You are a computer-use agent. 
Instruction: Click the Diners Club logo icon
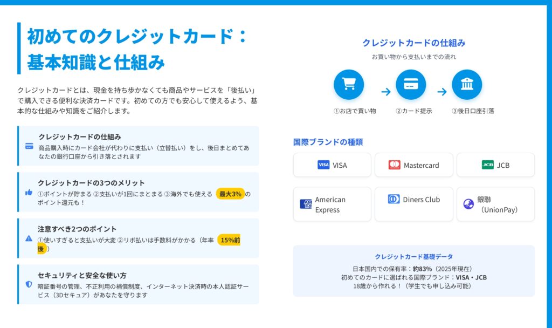tap(394, 199)
